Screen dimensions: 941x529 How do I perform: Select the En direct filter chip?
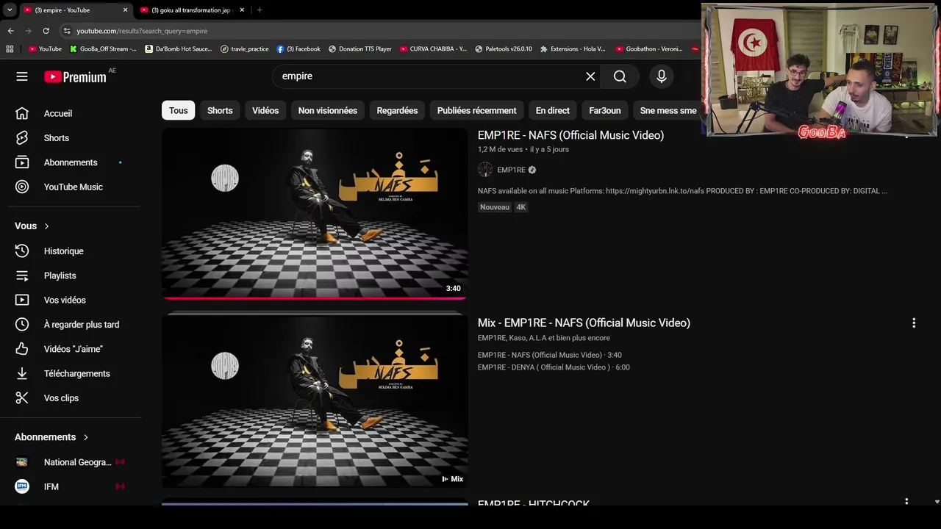coord(553,111)
